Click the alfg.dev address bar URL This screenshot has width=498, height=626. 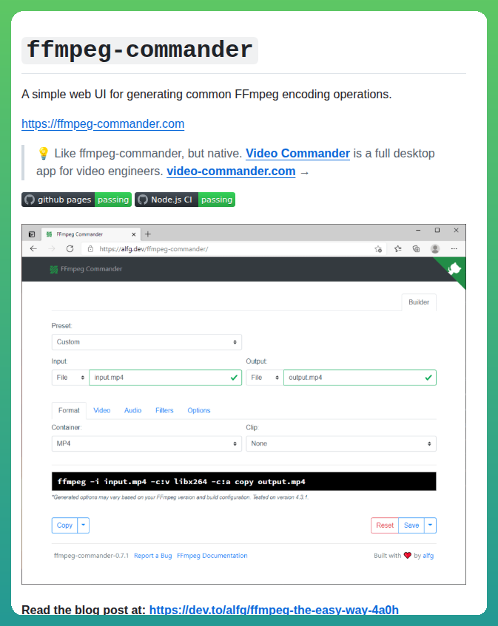pos(153,249)
